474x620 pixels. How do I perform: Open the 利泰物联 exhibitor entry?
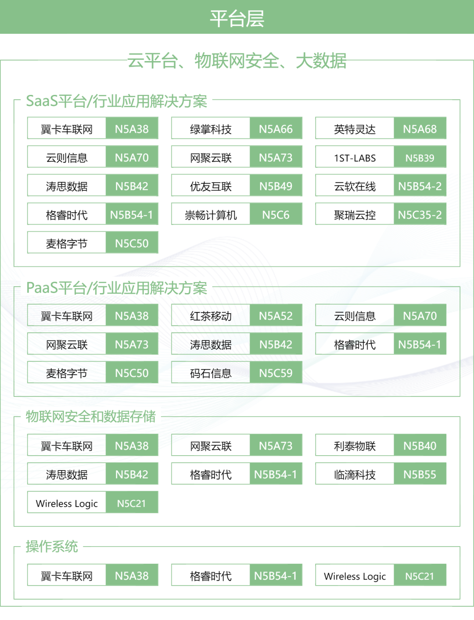point(355,446)
